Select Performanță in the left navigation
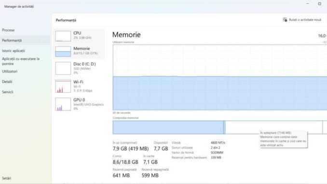The width and height of the screenshot is (327, 184). tap(25, 40)
